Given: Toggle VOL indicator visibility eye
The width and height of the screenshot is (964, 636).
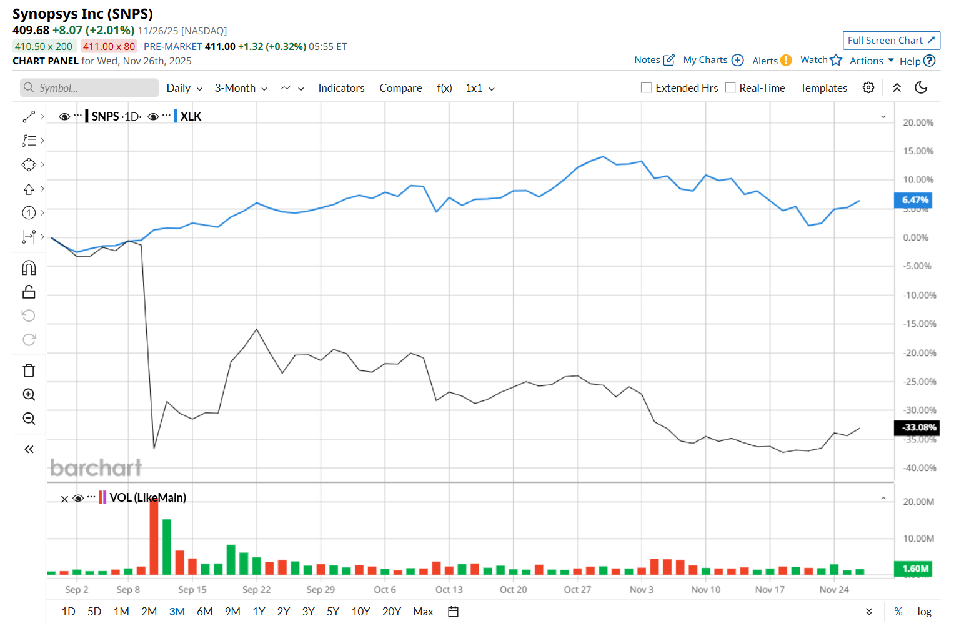Looking at the screenshot, I should point(78,498).
